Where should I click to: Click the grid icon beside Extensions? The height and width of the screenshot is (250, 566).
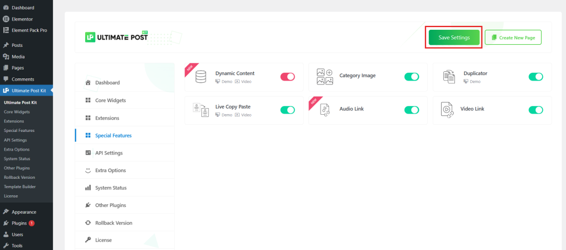[x=88, y=118]
